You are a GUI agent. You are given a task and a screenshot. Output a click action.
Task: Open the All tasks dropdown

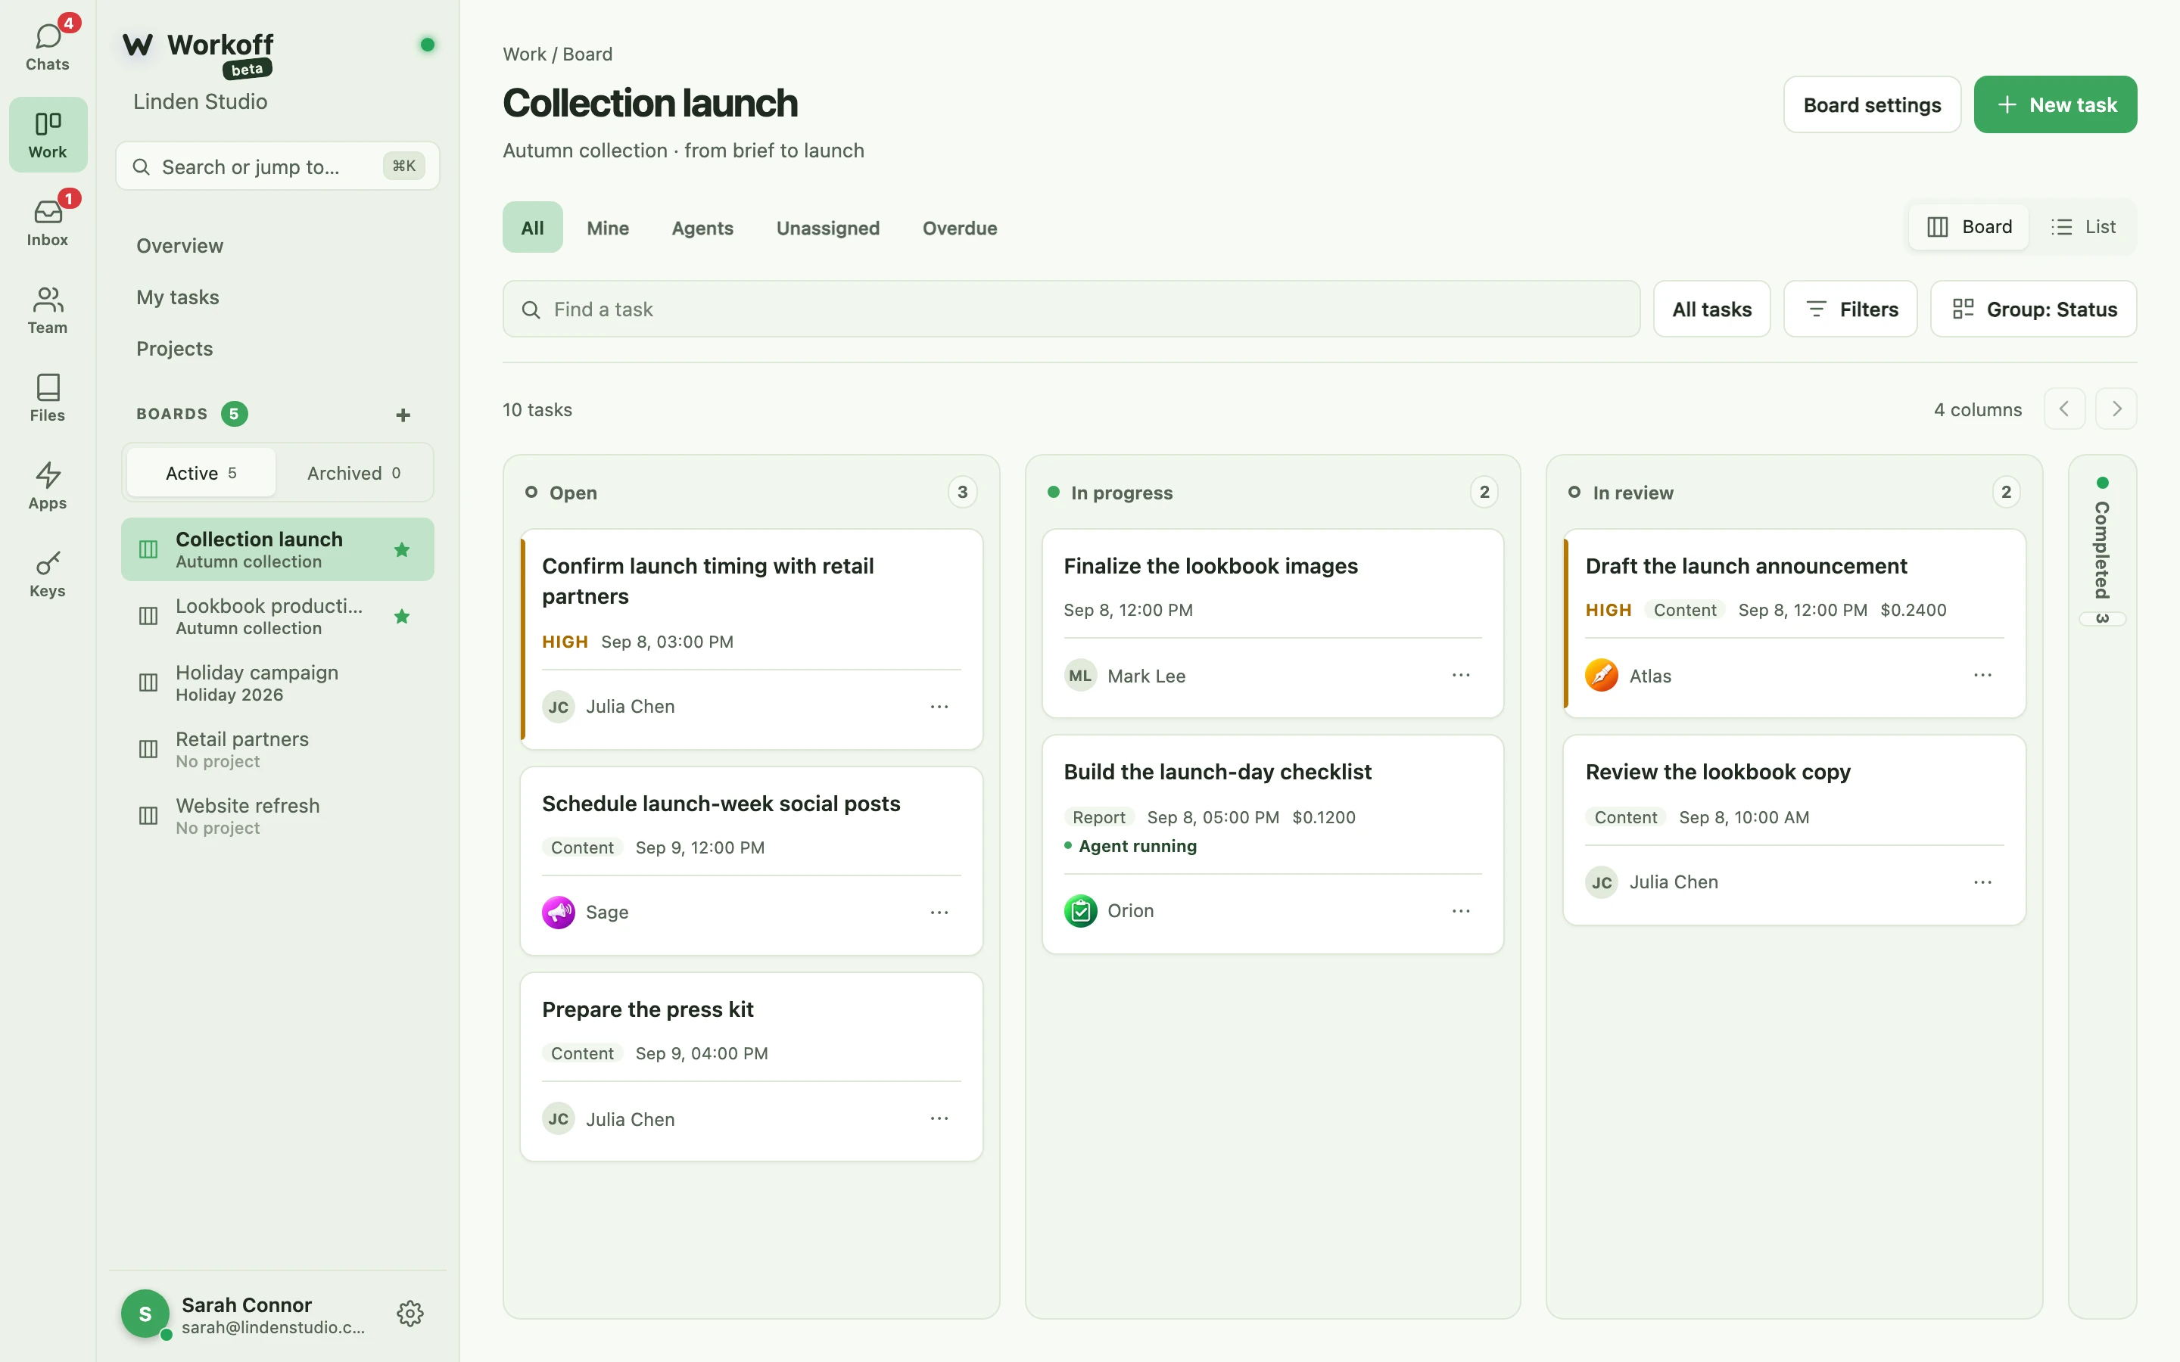[x=1711, y=309]
